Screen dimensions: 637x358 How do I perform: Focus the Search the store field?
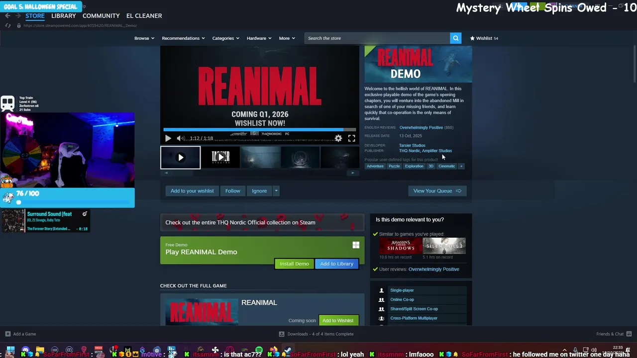click(x=377, y=38)
